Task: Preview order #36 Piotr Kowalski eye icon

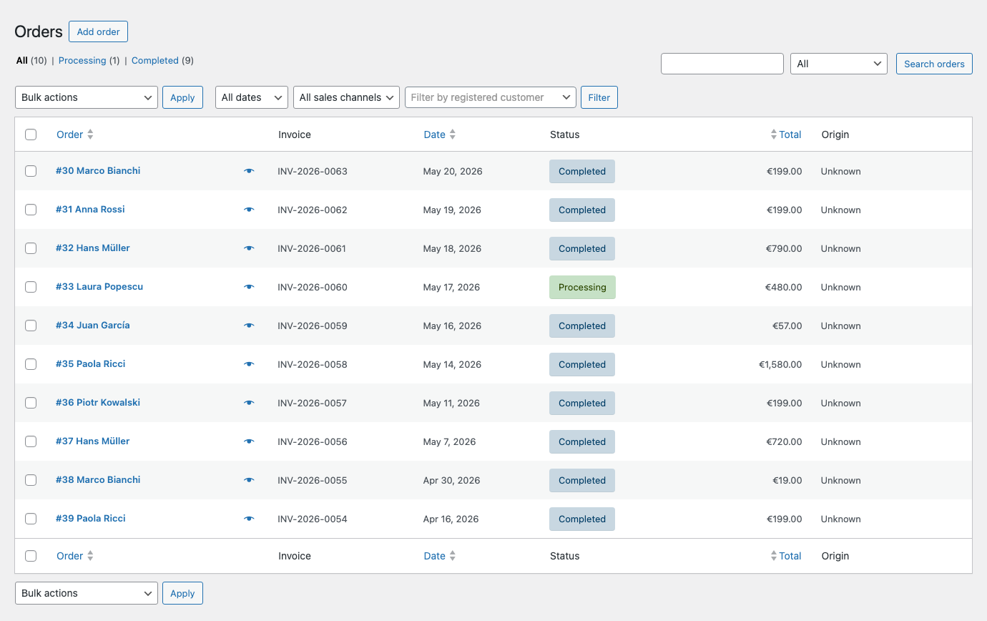Action: pos(249,403)
